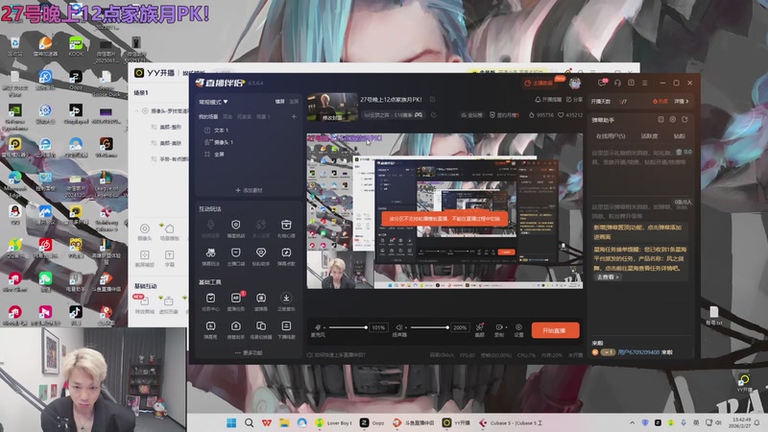Click the microphone 麦克风 icon

click(x=318, y=327)
